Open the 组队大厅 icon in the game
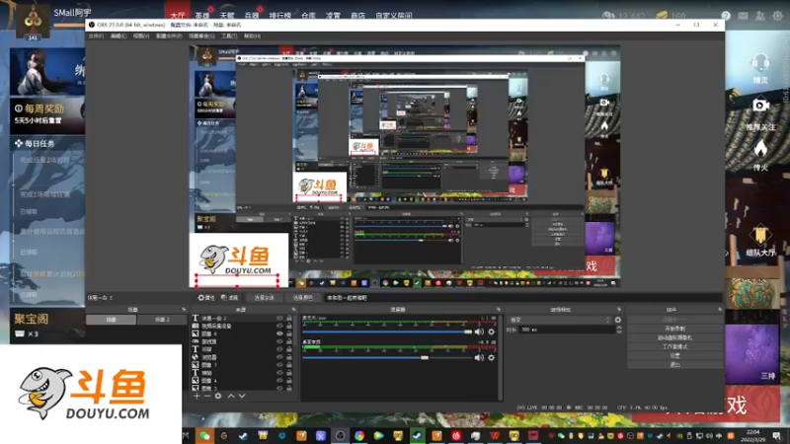The height and width of the screenshot is (444, 790). click(760, 235)
